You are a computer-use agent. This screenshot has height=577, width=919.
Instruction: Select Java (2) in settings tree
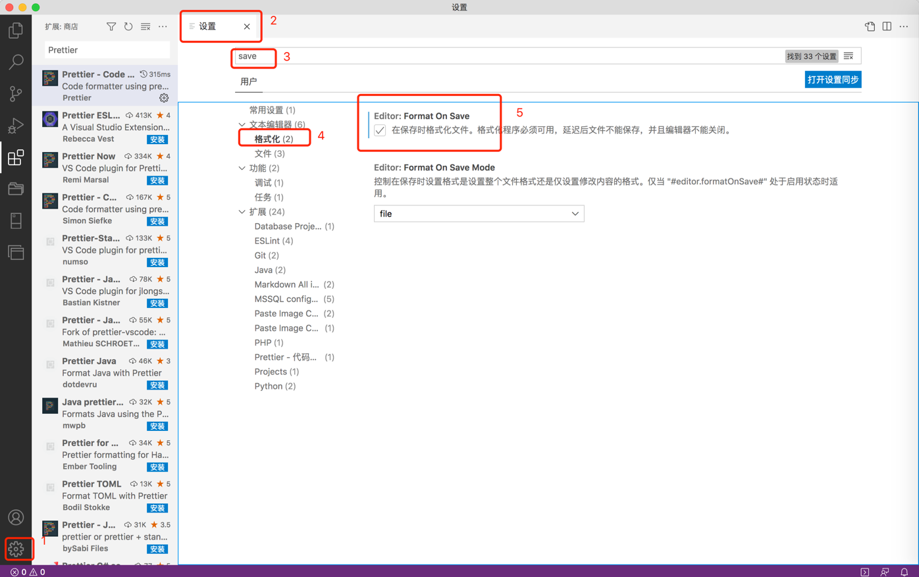(270, 270)
